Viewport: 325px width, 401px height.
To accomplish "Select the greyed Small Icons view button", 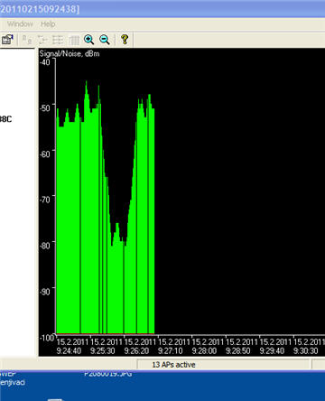I will pos(42,40).
